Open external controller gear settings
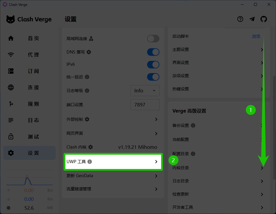The image size is (276, 214). coord(87,119)
